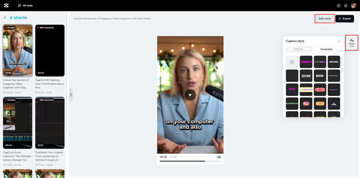
Task: Select the salmon pill caption template
Action: [320, 90]
